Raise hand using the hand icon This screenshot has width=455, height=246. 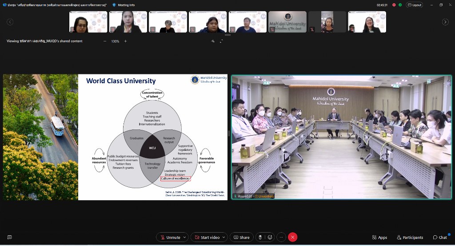260,237
